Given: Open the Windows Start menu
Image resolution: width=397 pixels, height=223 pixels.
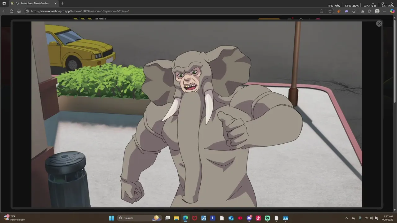Looking at the screenshot, I should pos(111,218).
